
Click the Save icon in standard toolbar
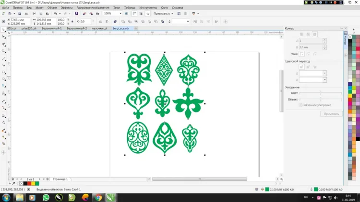[20, 14]
